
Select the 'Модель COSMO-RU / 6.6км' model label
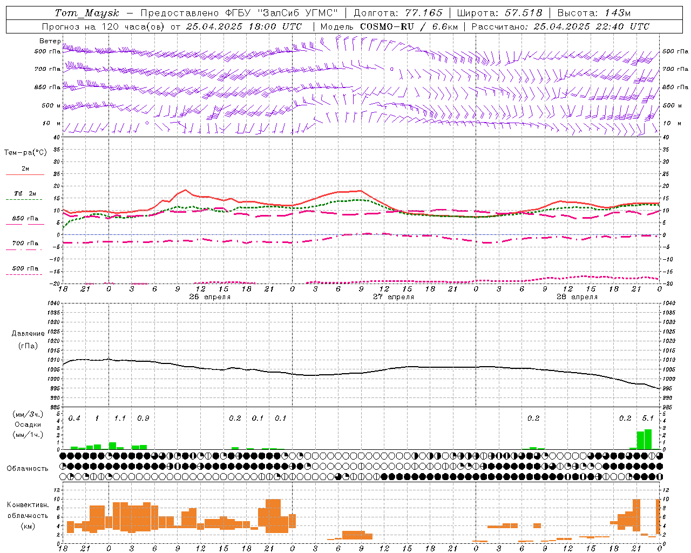(x=389, y=26)
